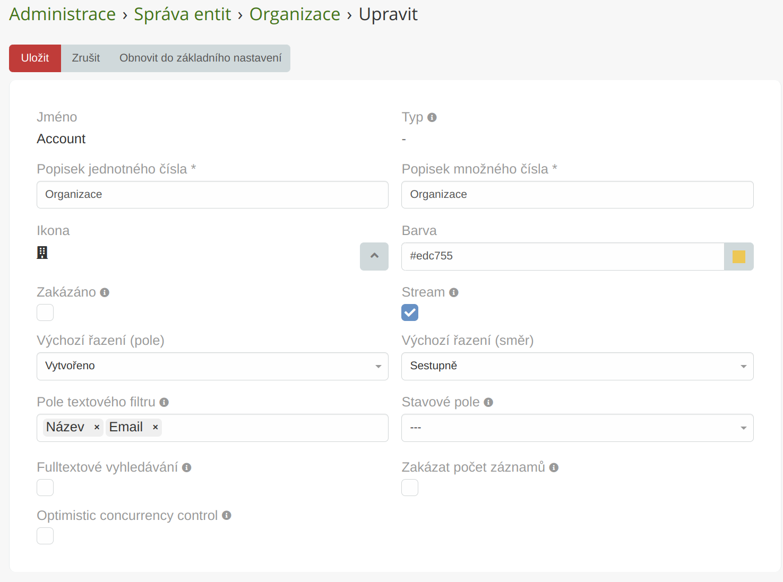Click the info icon beside Stream
Image resolution: width=783 pixels, height=582 pixels.
454,291
